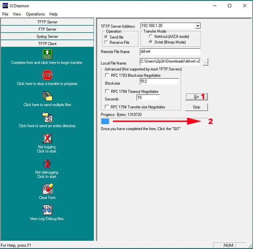
Task: Start debugging via the bug icon
Action: tap(47, 164)
